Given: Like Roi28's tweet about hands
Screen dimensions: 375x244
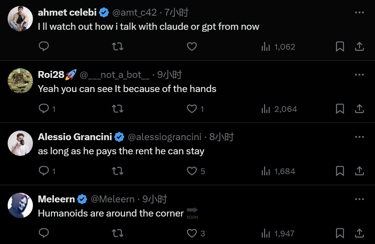Looking at the screenshot, I should (192, 109).
